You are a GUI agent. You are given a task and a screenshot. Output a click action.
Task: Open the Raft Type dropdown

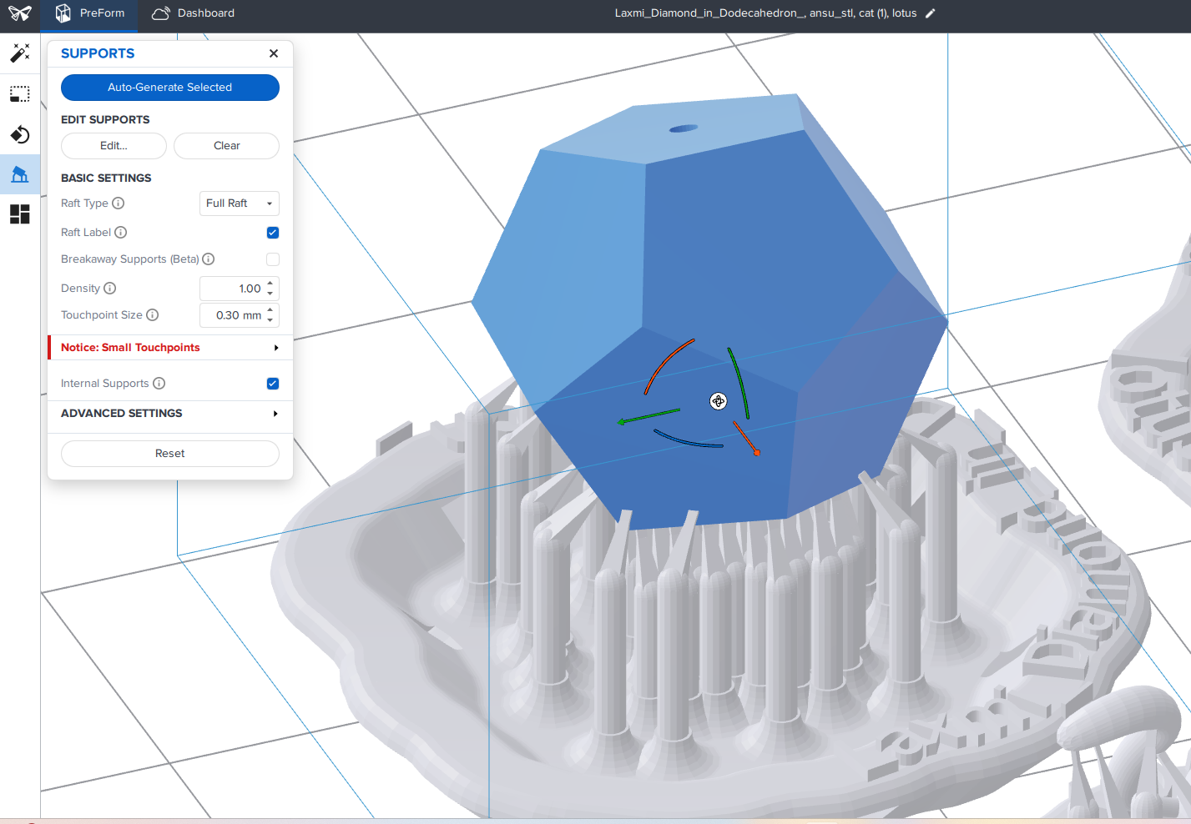click(240, 203)
